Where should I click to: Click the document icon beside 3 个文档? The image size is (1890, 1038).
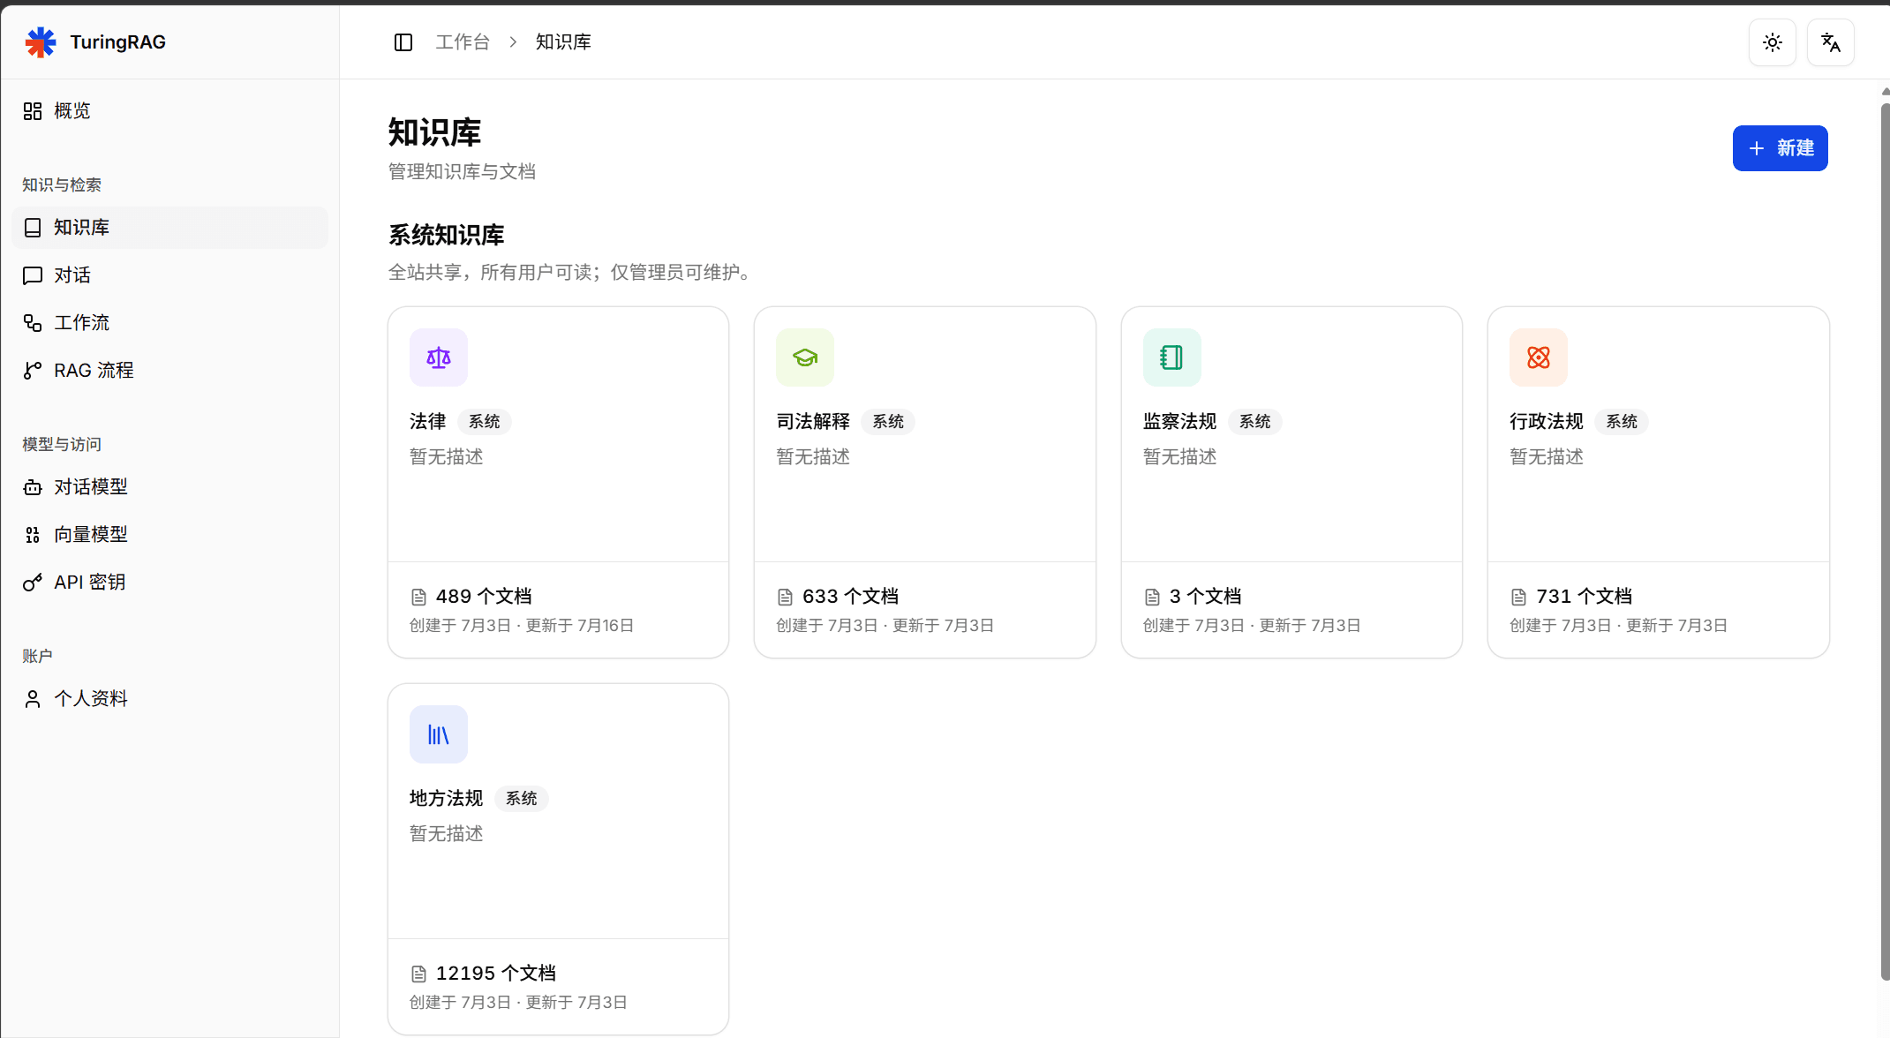(x=1152, y=598)
